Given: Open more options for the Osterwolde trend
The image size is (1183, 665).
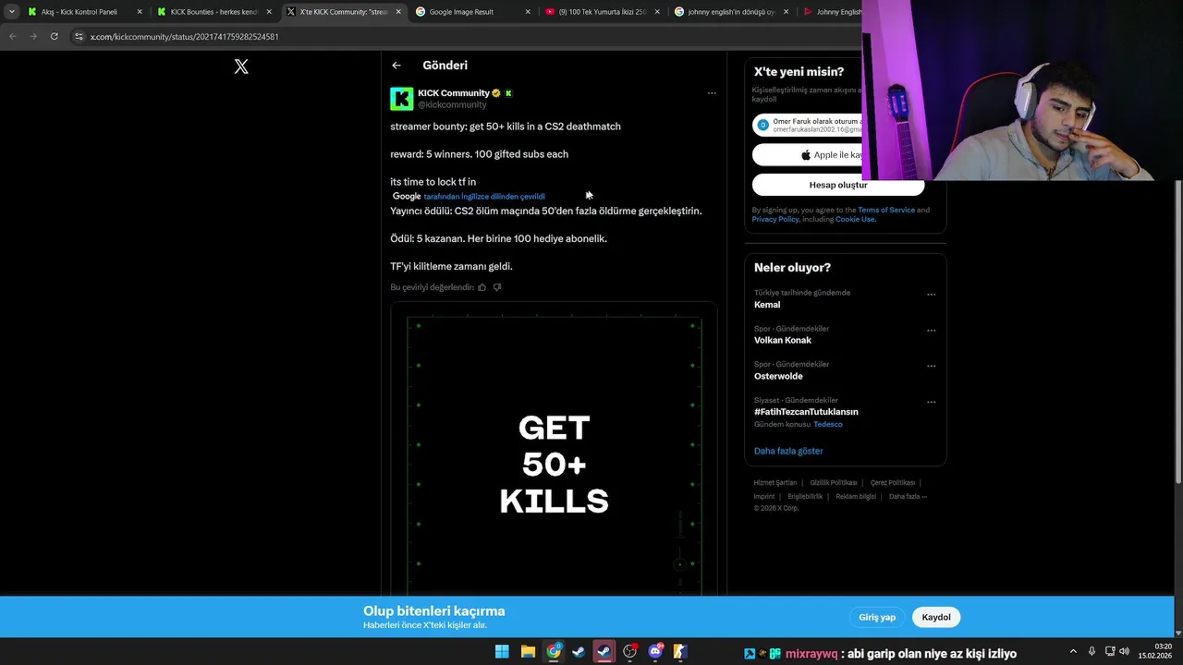Looking at the screenshot, I should pyautogui.click(x=931, y=366).
